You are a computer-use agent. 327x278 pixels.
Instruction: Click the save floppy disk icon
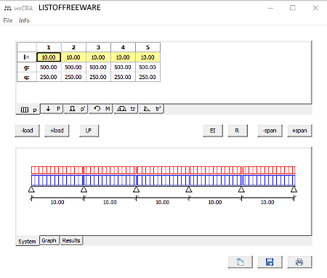270,262
